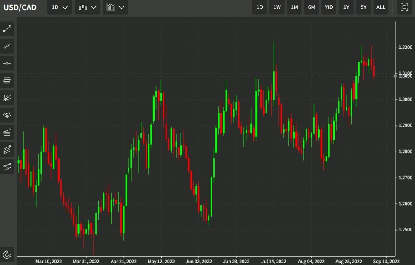Select the Fib Arcs drawing tool
415x265 pixels.
tap(7, 114)
